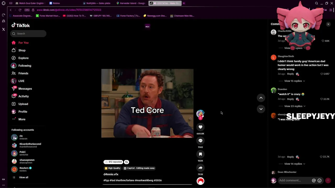Open comments via the speech bubble icon

click(200, 140)
